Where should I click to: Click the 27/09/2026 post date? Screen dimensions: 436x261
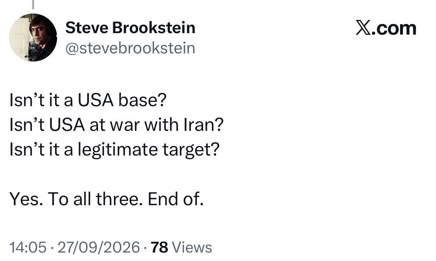tap(99, 247)
